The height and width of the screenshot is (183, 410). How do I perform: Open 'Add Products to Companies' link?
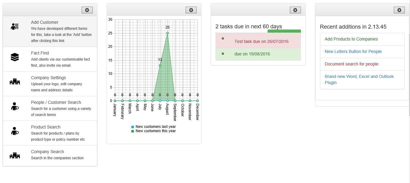(351, 39)
